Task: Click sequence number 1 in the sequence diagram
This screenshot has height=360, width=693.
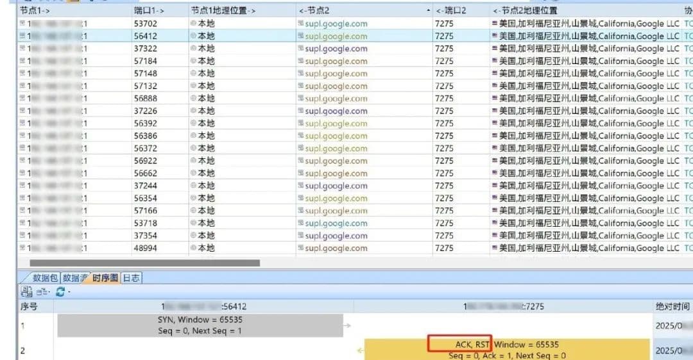Action: coord(22,325)
